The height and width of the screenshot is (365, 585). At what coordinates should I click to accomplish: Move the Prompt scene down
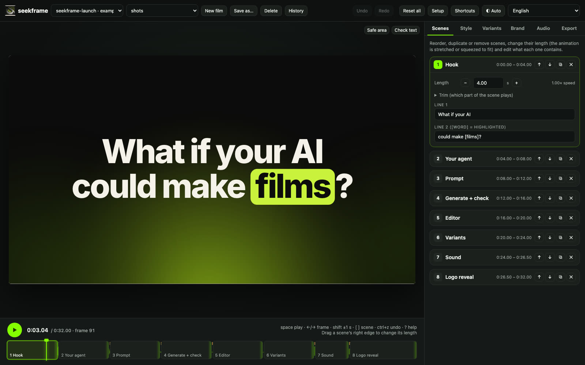[x=550, y=178]
